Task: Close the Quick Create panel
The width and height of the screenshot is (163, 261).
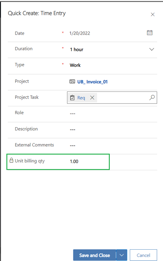Action: pyautogui.click(x=152, y=14)
